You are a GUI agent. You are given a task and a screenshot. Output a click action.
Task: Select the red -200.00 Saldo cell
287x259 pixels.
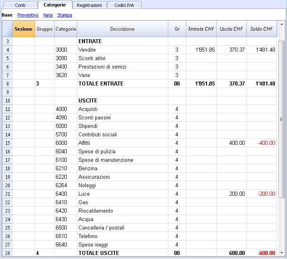[x=262, y=194]
